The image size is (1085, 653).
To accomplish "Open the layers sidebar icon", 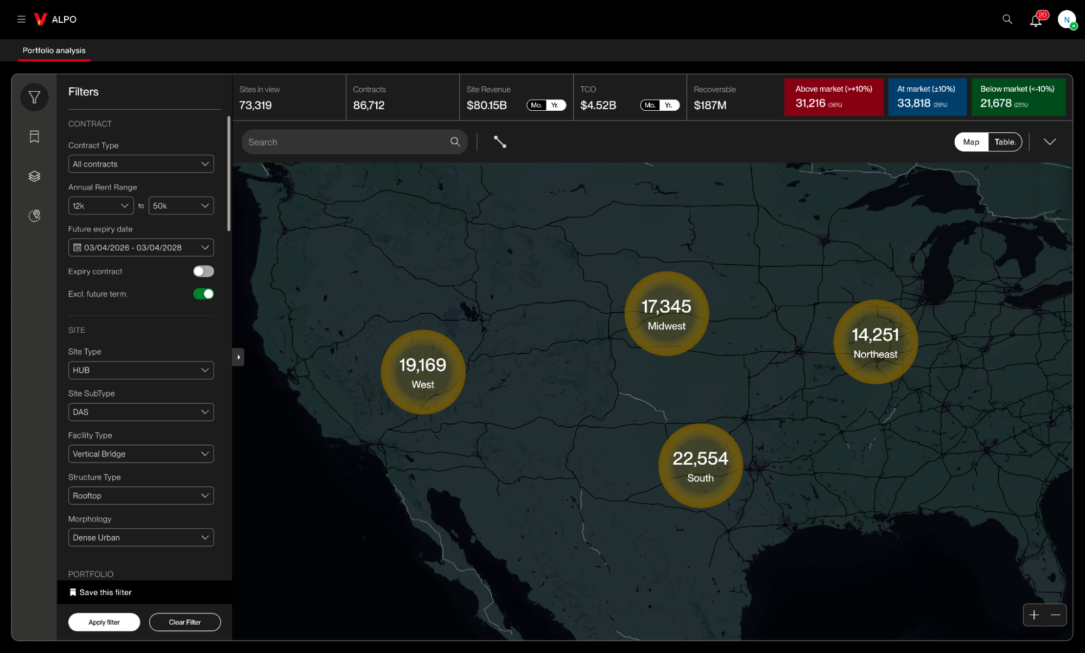I will coord(34,176).
